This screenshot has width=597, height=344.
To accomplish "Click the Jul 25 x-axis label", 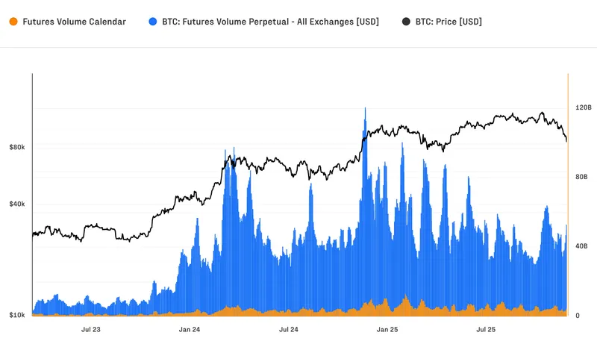I will [x=486, y=329].
